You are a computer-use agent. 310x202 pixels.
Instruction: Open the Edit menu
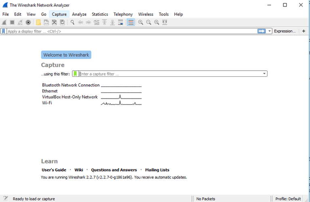coord(18,14)
